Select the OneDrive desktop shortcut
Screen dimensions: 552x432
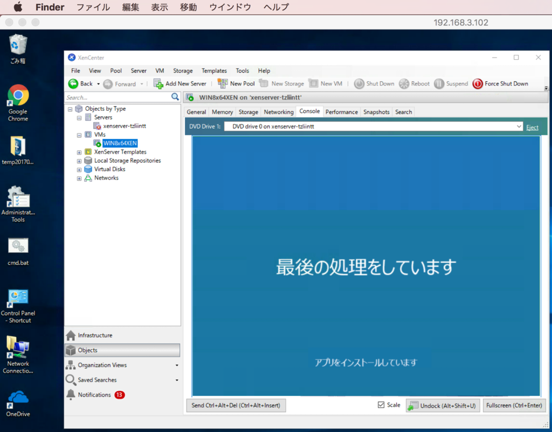(x=18, y=403)
